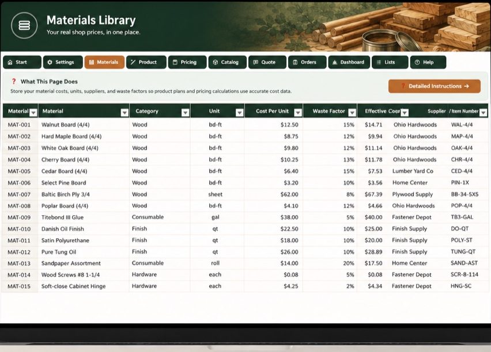The height and width of the screenshot is (352, 491).
Task: Select the Walnut Board (4/4) cell
Action: click(84, 125)
